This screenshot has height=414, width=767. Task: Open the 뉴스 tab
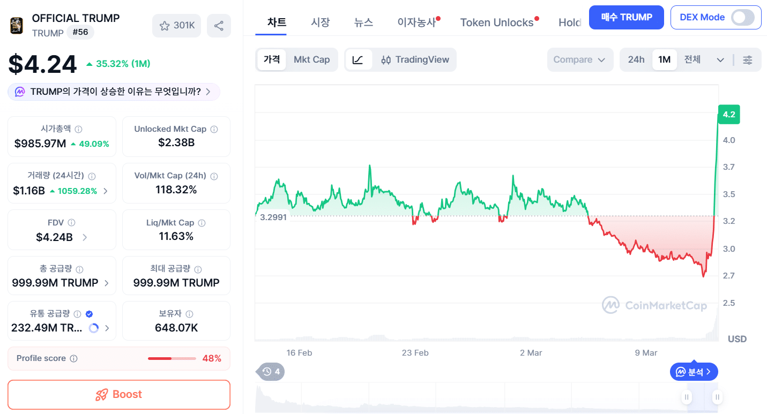(x=364, y=22)
